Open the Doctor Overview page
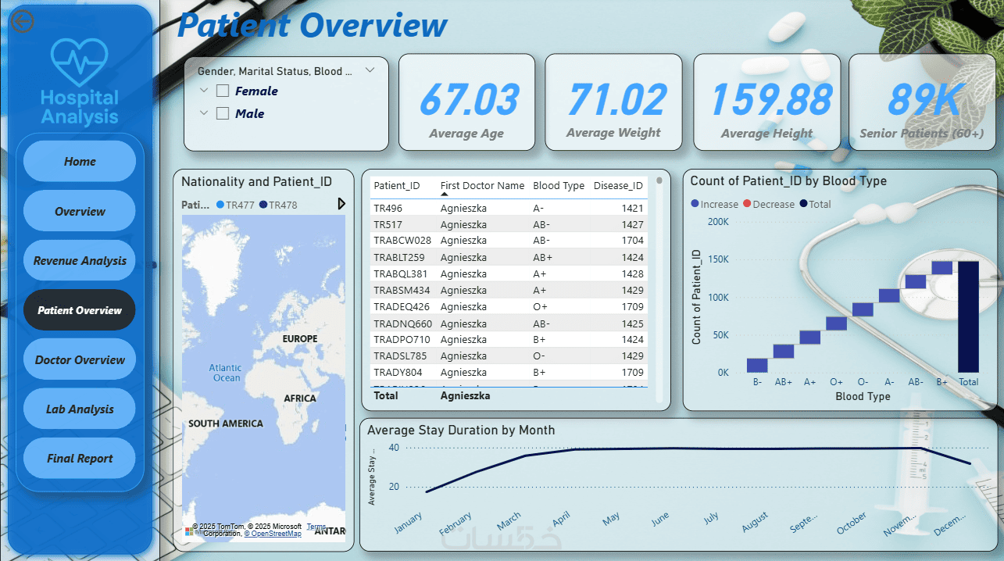Viewport: 1004px width, 561px height. tap(80, 360)
